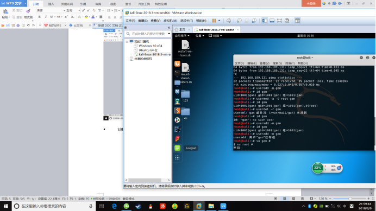
Task: Open the font size combo box 五号
Action: click(73, 10)
